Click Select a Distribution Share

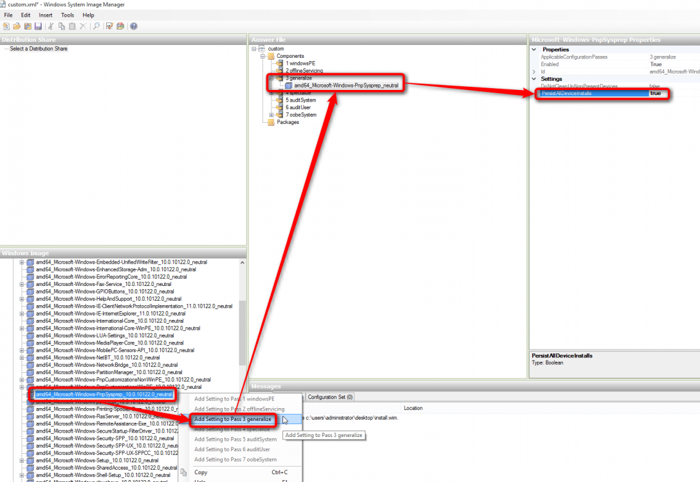[39, 49]
